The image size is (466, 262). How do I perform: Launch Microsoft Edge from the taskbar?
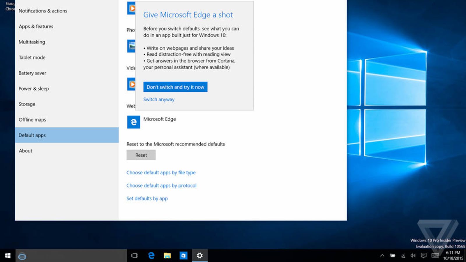tap(151, 256)
